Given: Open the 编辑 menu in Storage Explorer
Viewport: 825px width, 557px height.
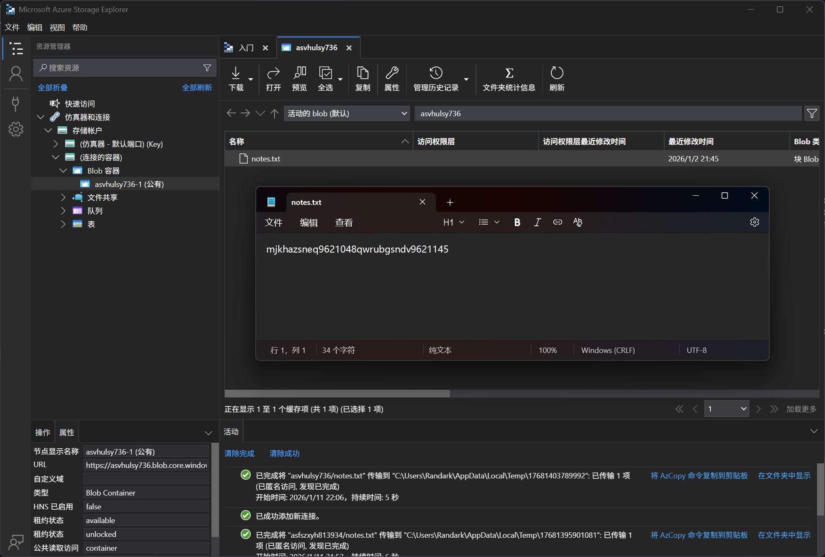Looking at the screenshot, I should [x=34, y=27].
